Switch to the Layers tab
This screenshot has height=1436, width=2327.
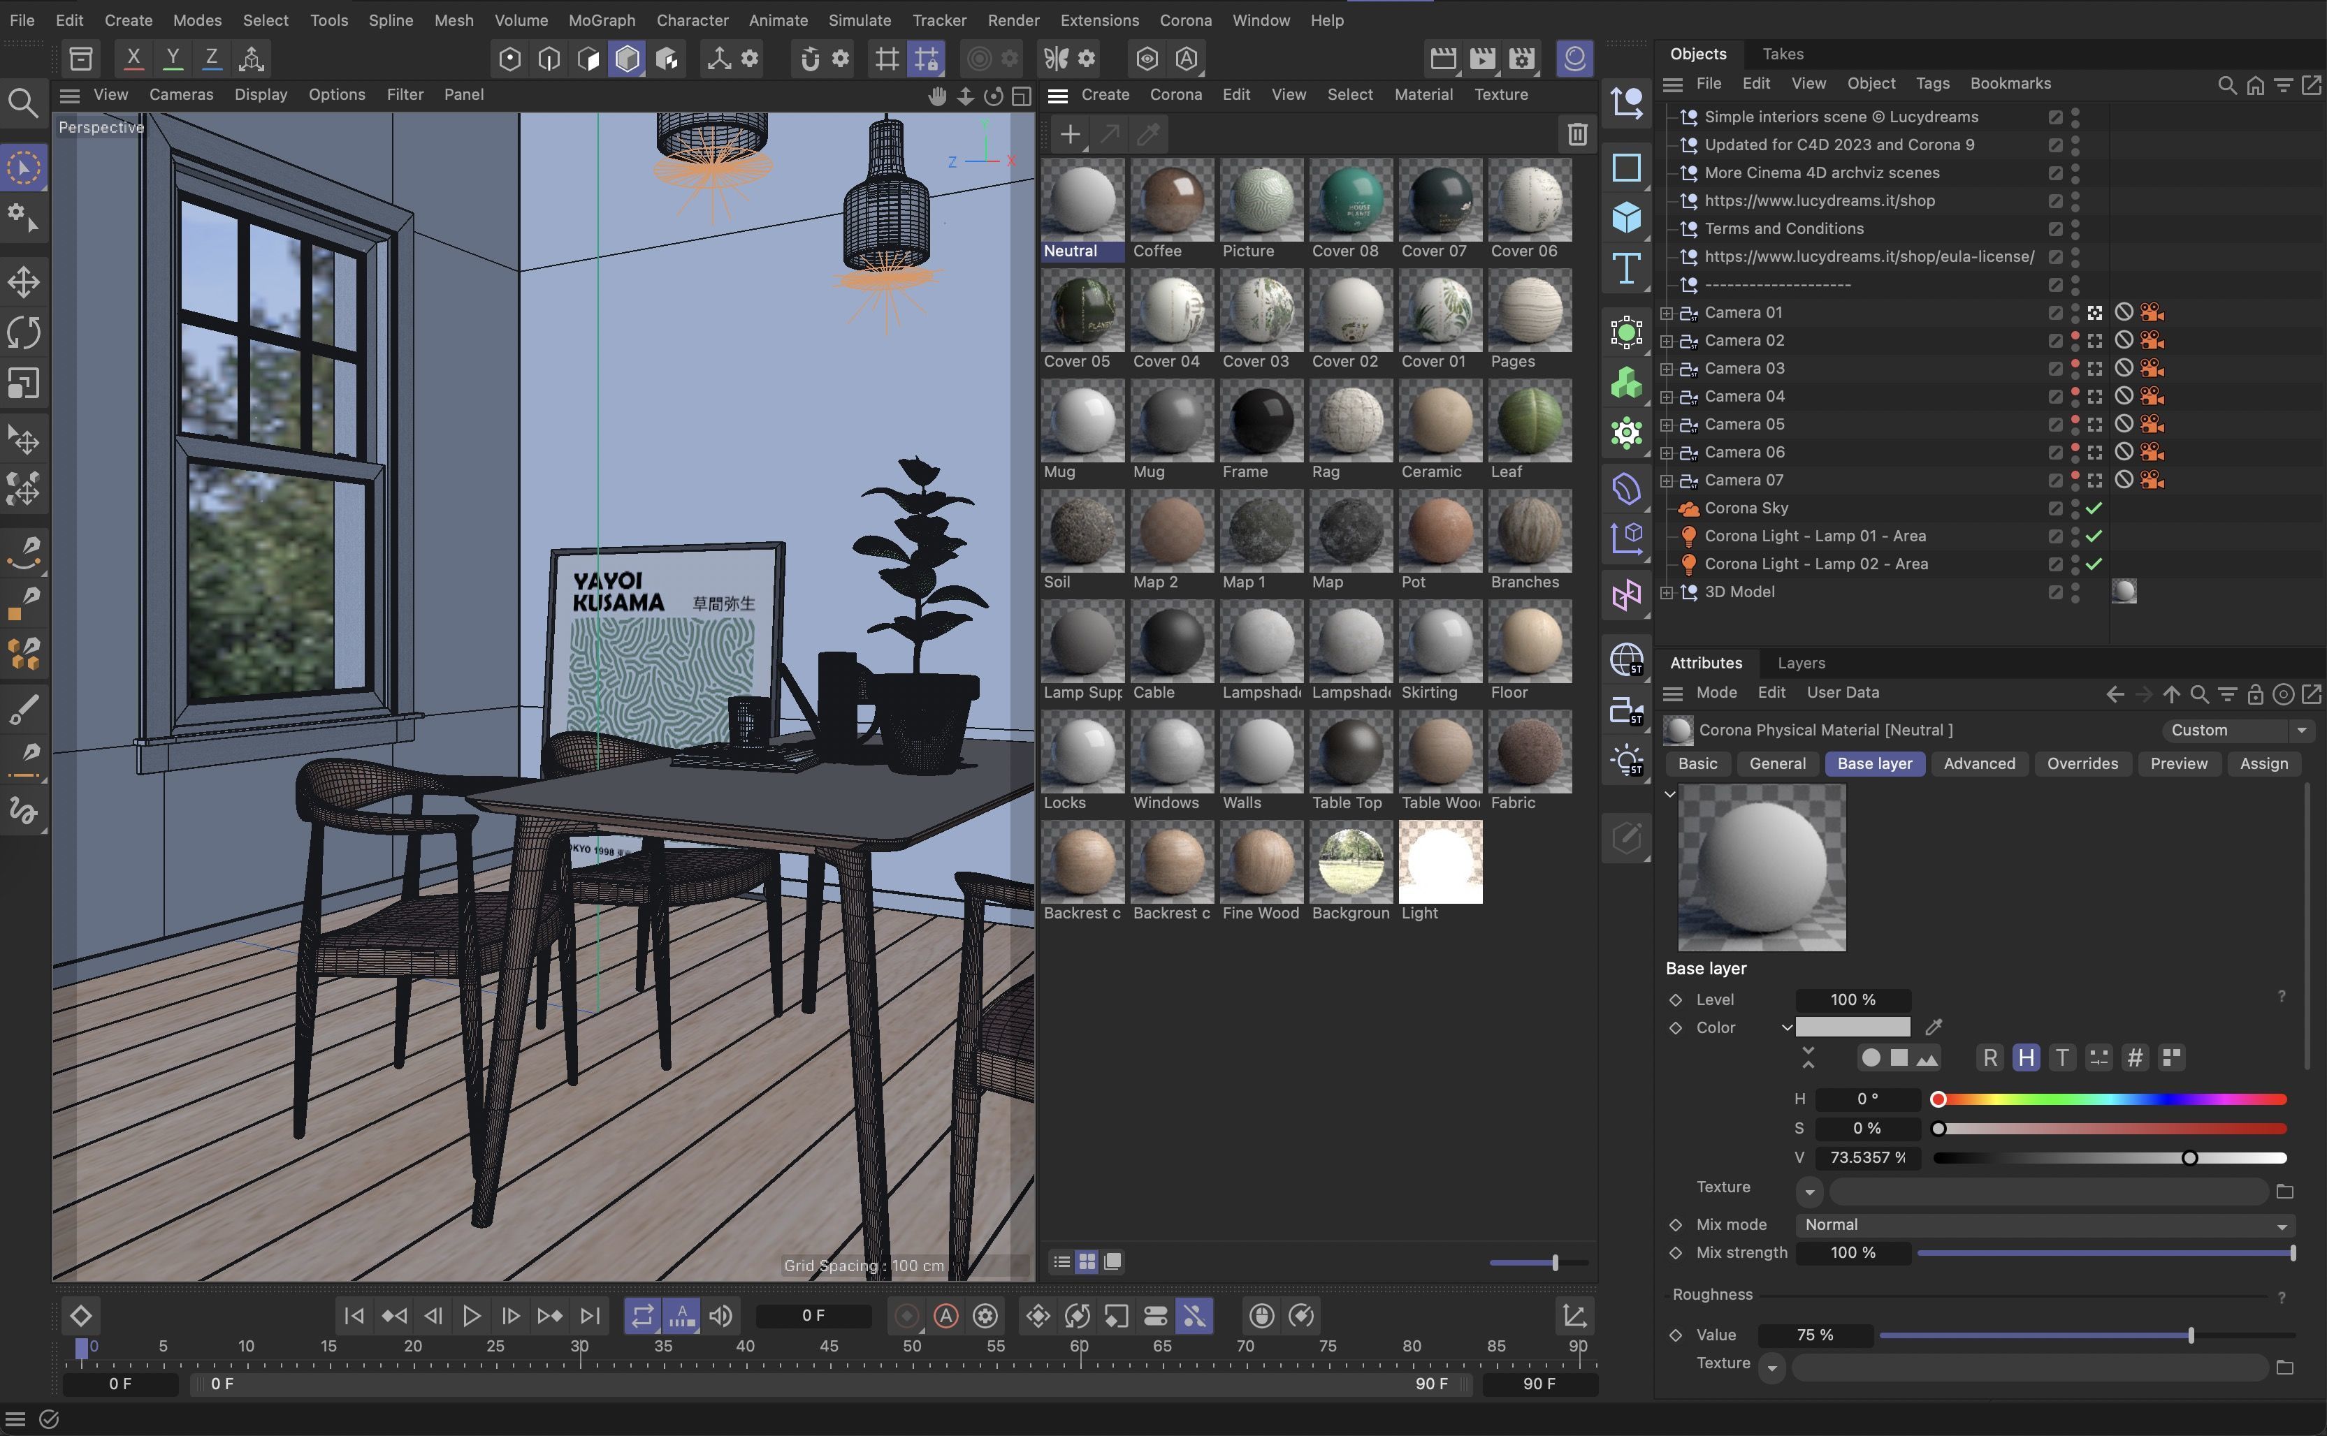pyautogui.click(x=1801, y=663)
